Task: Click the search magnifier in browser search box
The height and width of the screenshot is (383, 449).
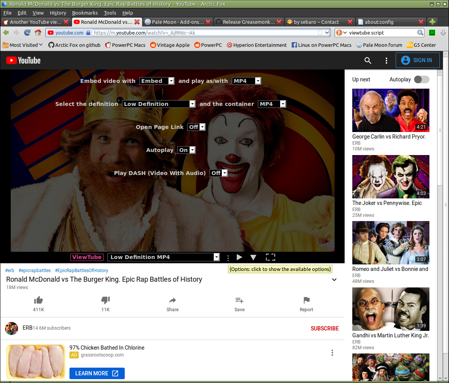Action: click(x=420, y=33)
